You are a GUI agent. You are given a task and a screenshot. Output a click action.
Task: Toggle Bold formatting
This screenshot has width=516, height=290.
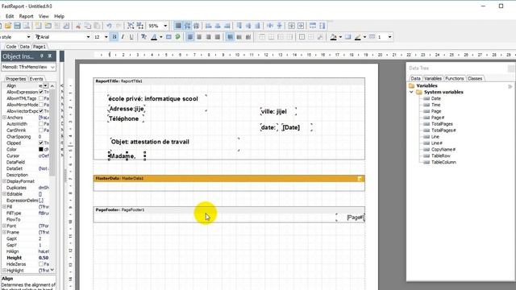click(114, 37)
